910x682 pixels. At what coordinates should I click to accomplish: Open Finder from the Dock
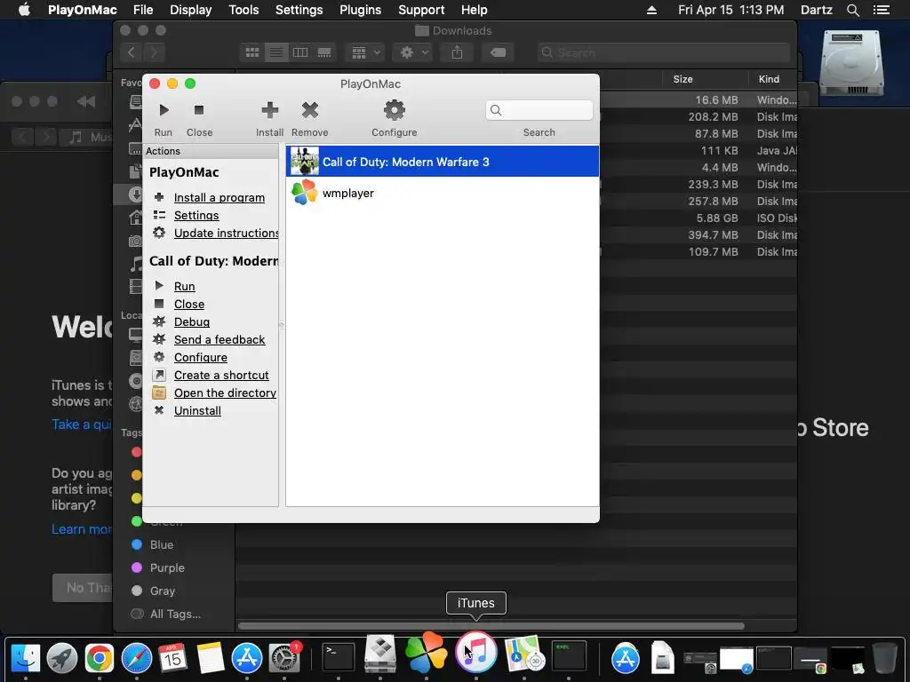click(26, 658)
